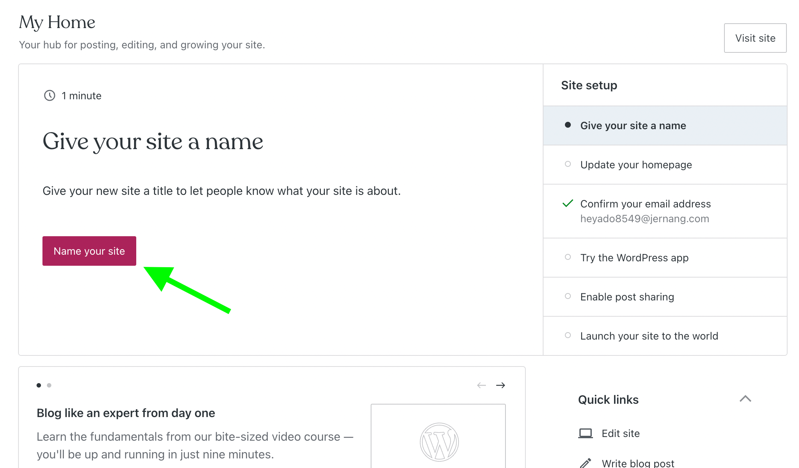Click the laptop icon next to Edit site
Screen dimensions: 799x468
coord(585,433)
